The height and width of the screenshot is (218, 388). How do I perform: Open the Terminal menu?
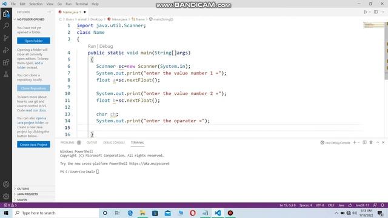click(x=81, y=4)
